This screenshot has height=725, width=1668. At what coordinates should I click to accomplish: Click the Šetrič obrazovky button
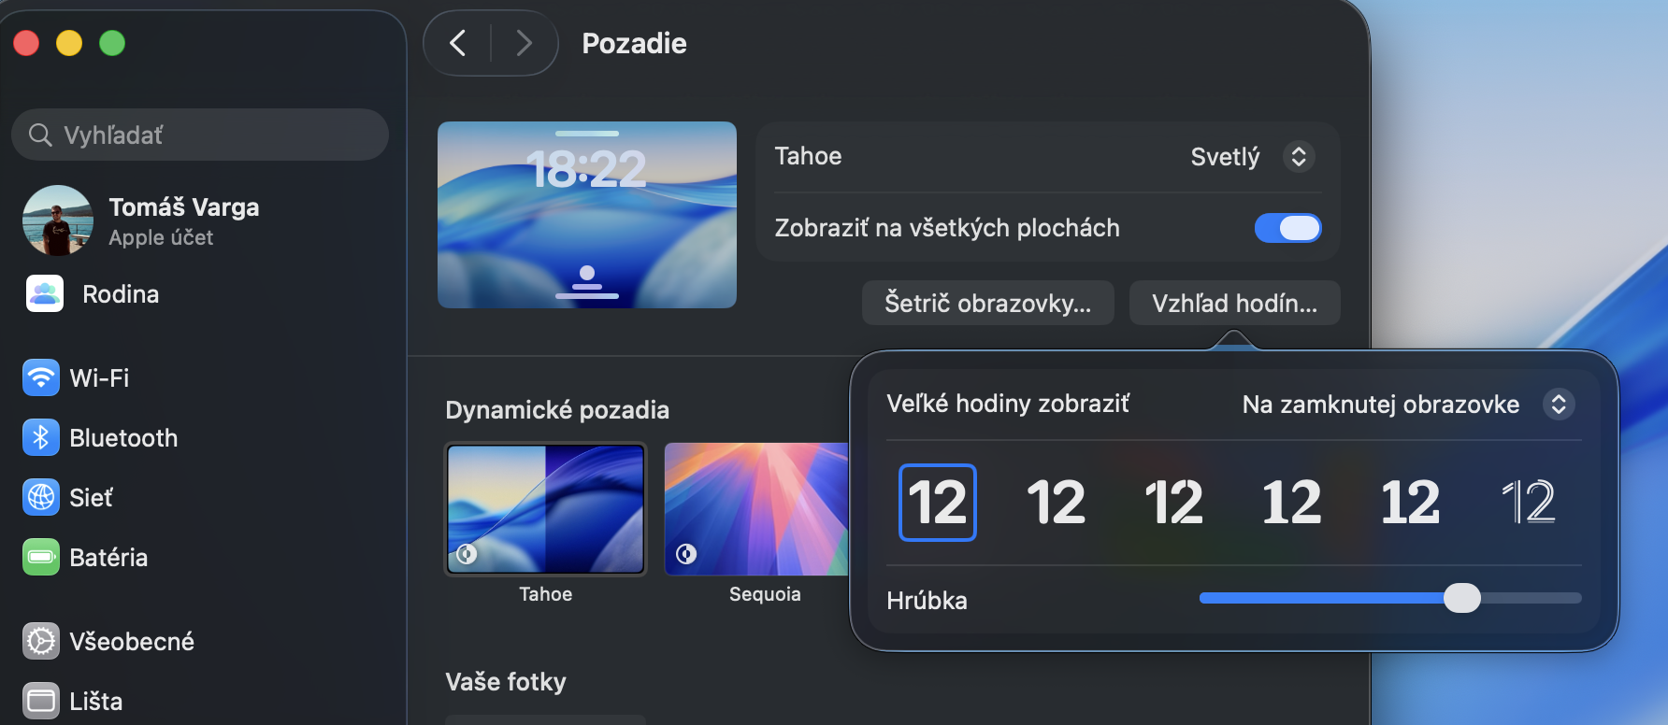pos(987,303)
